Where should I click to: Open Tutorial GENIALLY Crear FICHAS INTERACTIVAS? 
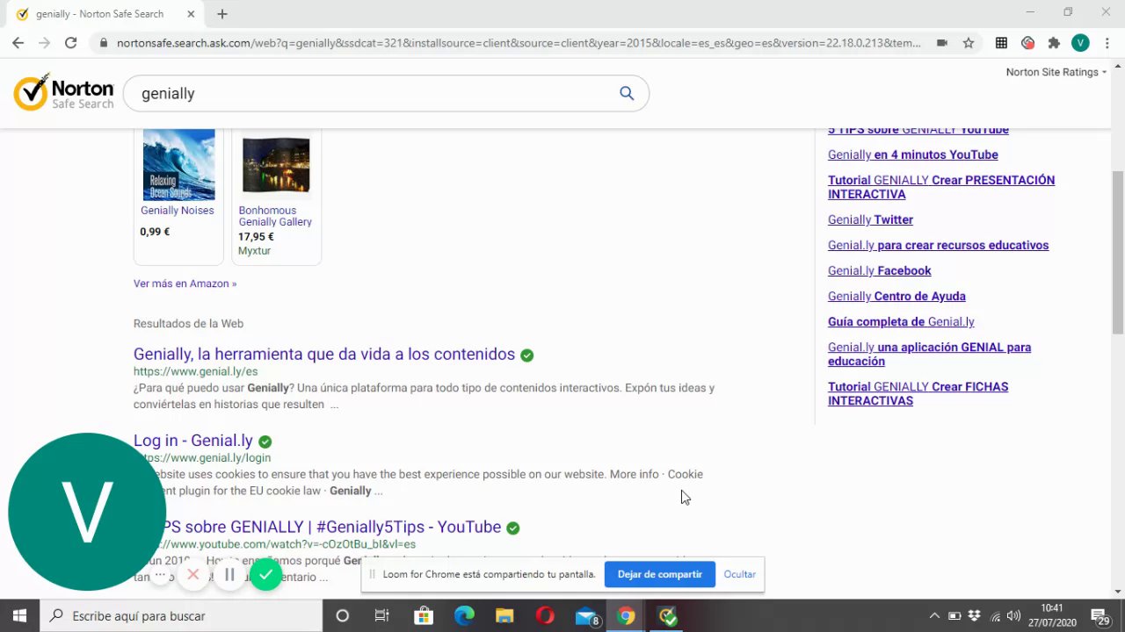point(918,393)
